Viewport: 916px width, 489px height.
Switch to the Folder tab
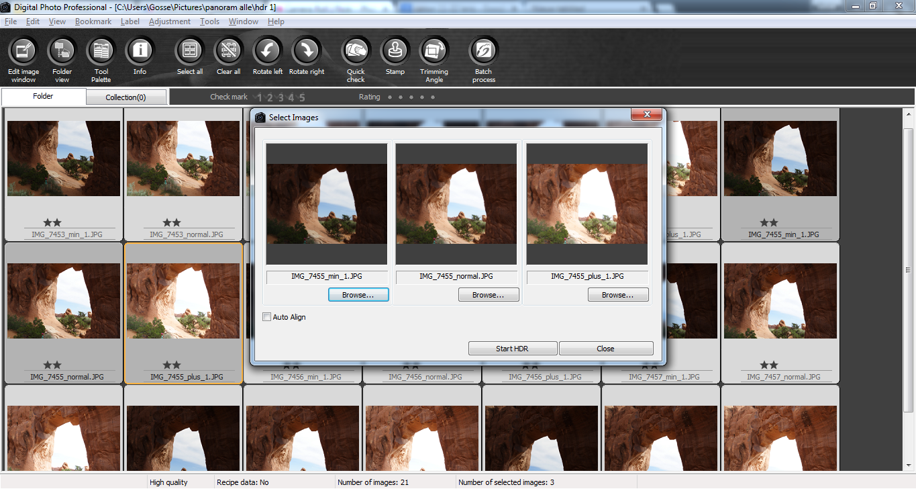coord(44,96)
